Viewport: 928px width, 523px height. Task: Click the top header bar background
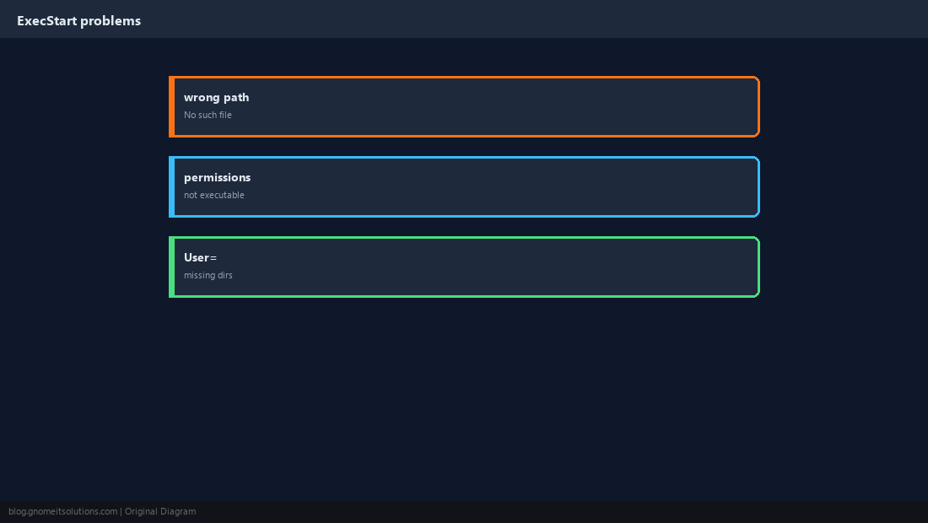[532, 19]
